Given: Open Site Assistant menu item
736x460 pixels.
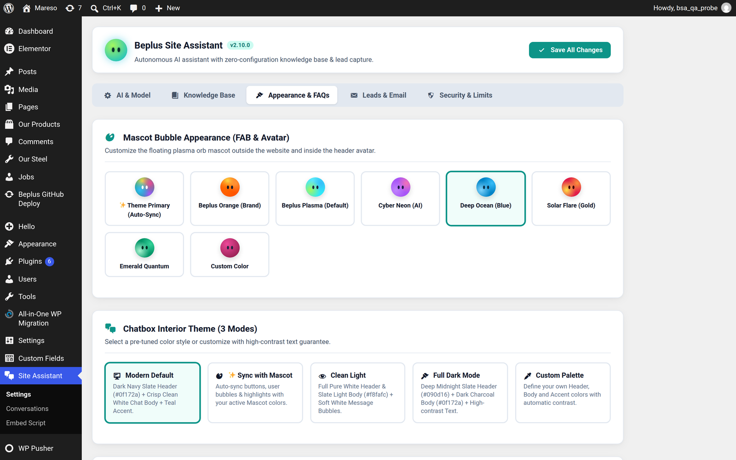Looking at the screenshot, I should [41, 376].
